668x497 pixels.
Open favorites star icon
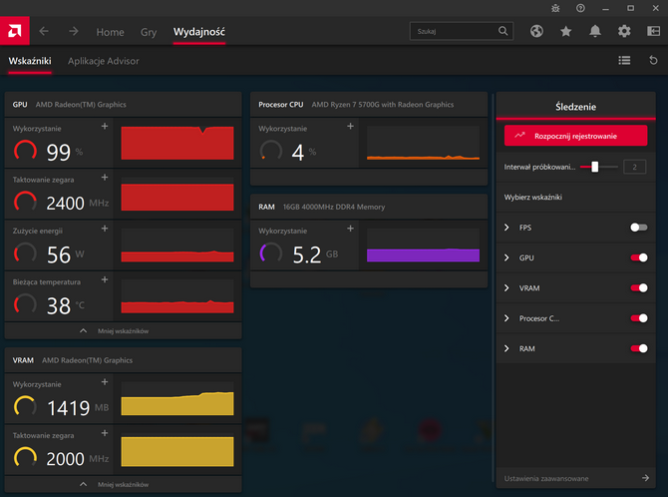(565, 31)
